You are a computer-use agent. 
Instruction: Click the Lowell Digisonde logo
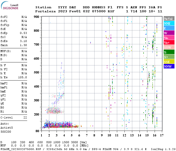[x=10, y=6]
